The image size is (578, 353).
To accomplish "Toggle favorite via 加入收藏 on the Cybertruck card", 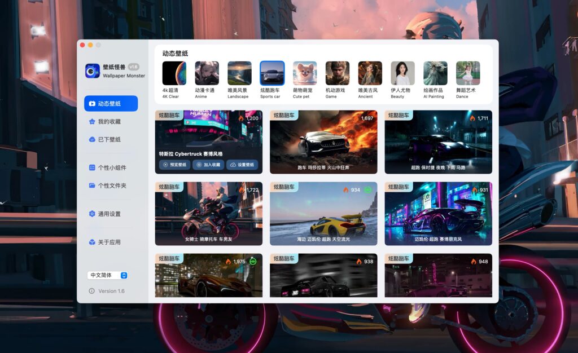I will (207, 165).
